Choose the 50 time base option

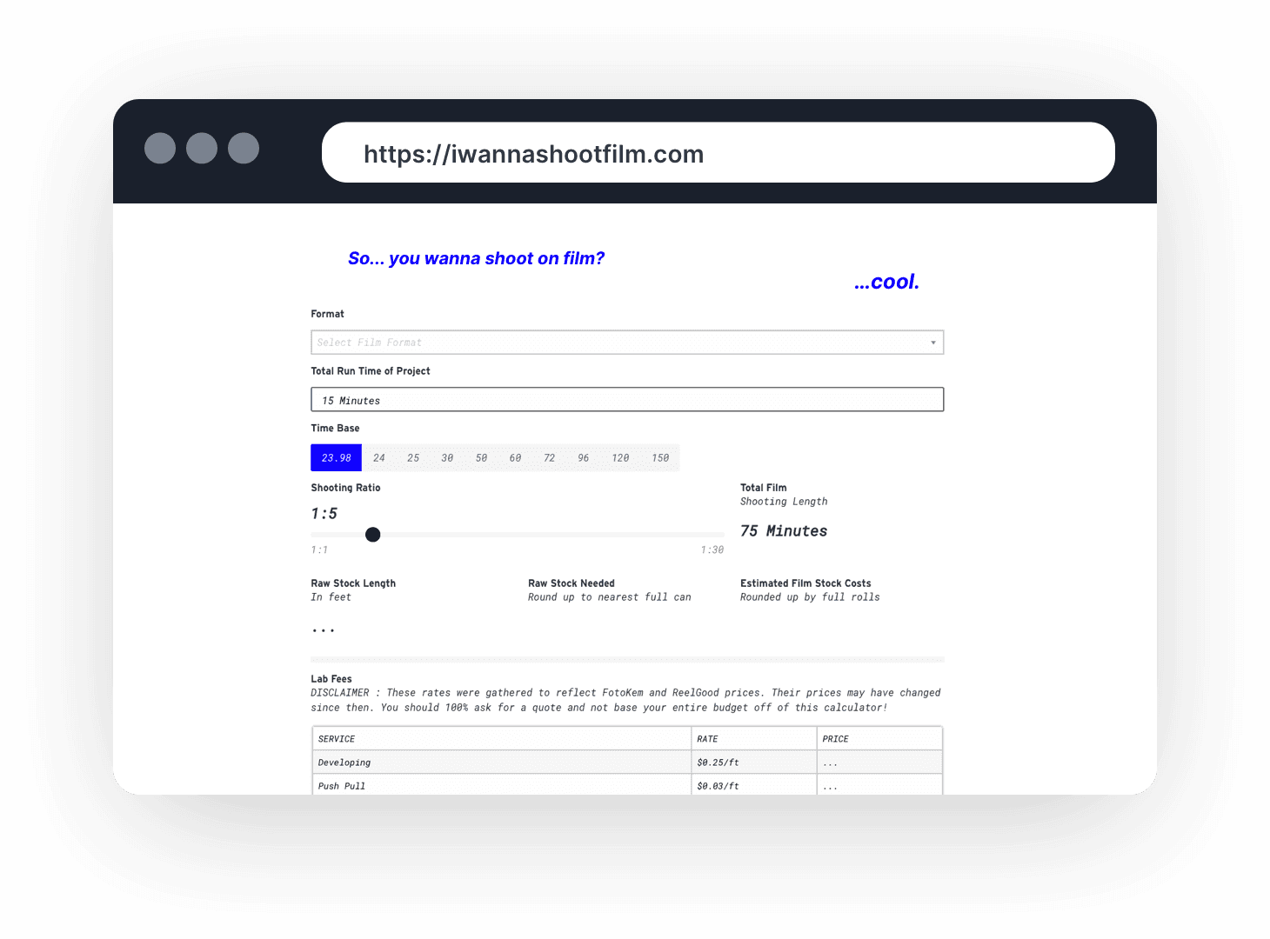point(481,458)
